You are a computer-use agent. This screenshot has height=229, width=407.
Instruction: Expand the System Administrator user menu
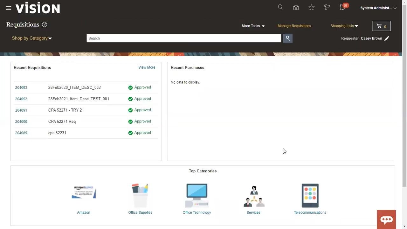[x=378, y=8]
